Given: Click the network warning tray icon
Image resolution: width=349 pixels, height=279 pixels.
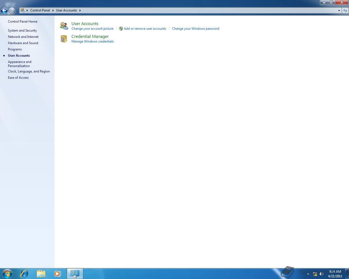Looking at the screenshot, I should [x=315, y=274].
